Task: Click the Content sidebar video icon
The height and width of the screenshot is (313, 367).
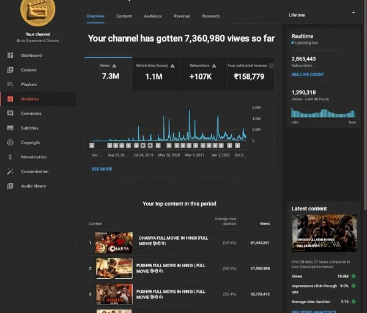Action: tap(10, 70)
